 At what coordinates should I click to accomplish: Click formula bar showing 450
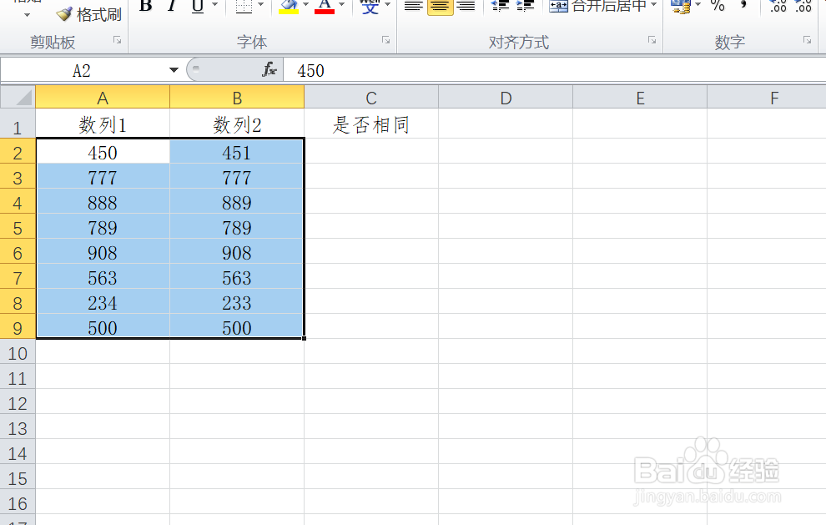[554, 70]
